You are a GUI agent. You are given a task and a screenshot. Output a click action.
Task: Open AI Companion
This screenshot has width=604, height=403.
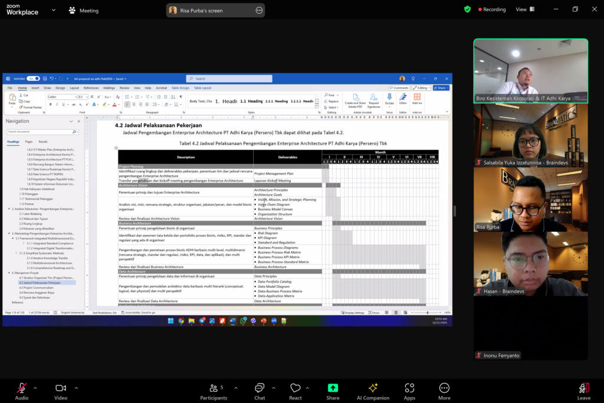[373, 388]
